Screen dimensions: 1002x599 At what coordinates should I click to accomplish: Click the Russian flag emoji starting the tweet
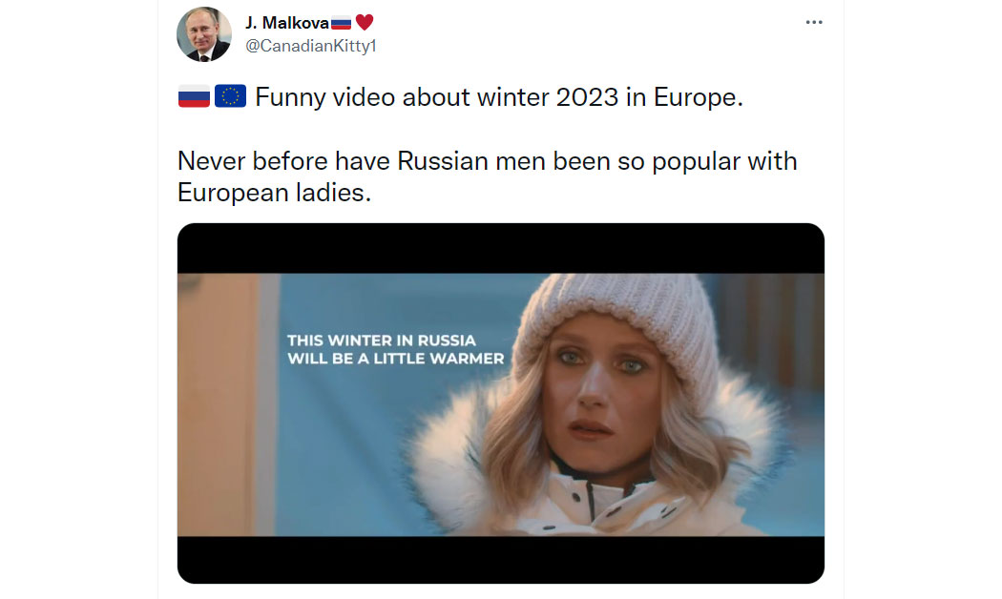[x=194, y=96]
